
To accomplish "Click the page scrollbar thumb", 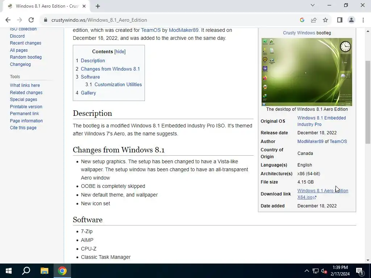I will click(x=368, y=102).
